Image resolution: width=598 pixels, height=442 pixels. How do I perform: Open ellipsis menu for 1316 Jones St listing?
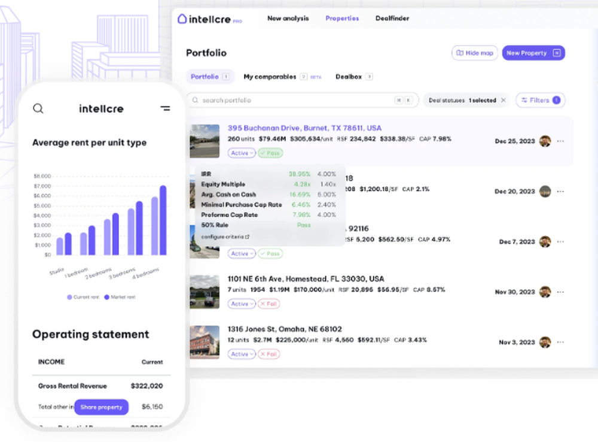point(561,342)
